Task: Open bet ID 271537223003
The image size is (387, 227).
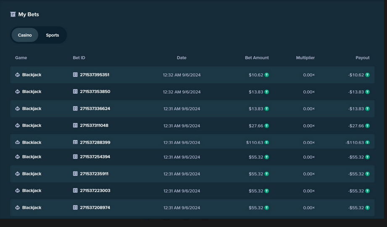Action: tap(95, 190)
